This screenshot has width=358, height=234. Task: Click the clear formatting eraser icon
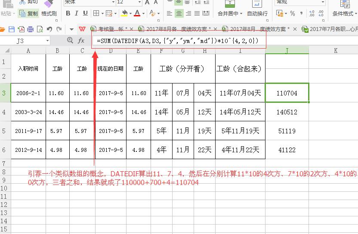tap(152, 13)
